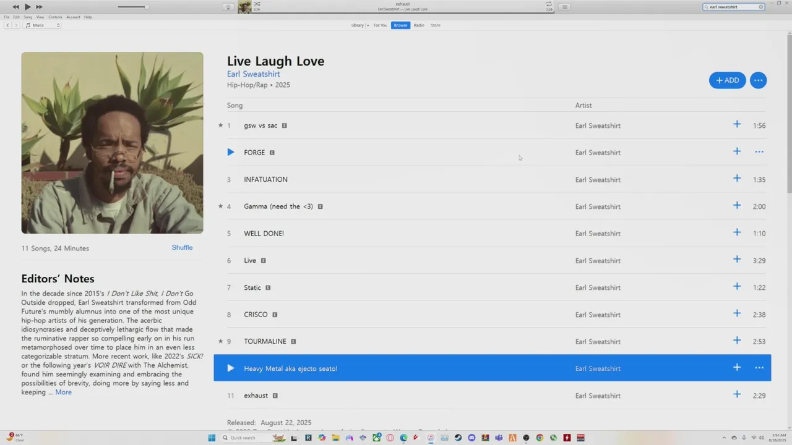Image resolution: width=792 pixels, height=445 pixels.
Task: Open Steam from the taskbar
Action: pyautogui.click(x=458, y=438)
